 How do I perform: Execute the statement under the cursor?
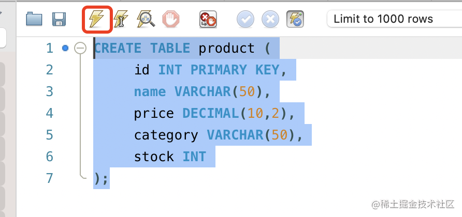[x=121, y=20]
